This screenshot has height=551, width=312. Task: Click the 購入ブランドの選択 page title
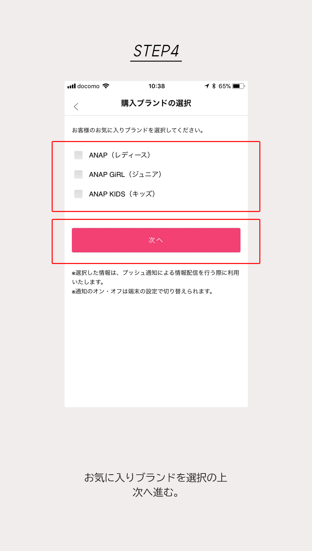point(156,103)
